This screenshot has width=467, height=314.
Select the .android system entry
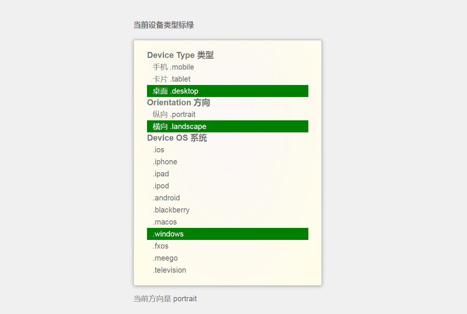point(166,198)
